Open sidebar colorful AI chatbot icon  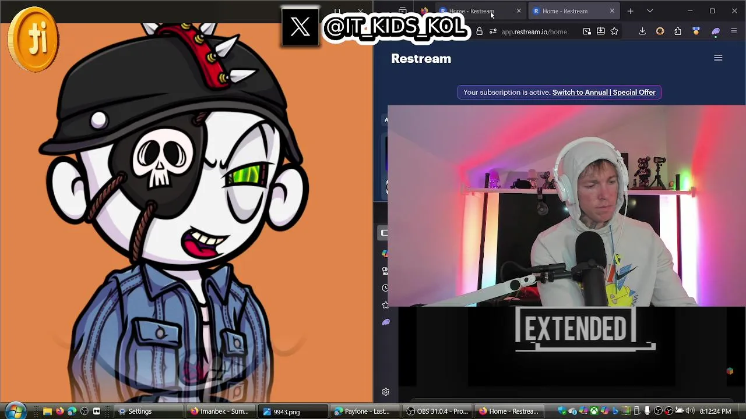click(385, 254)
